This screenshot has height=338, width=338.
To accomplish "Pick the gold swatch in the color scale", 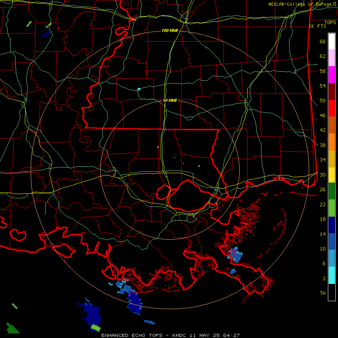I will pyautogui.click(x=332, y=159).
